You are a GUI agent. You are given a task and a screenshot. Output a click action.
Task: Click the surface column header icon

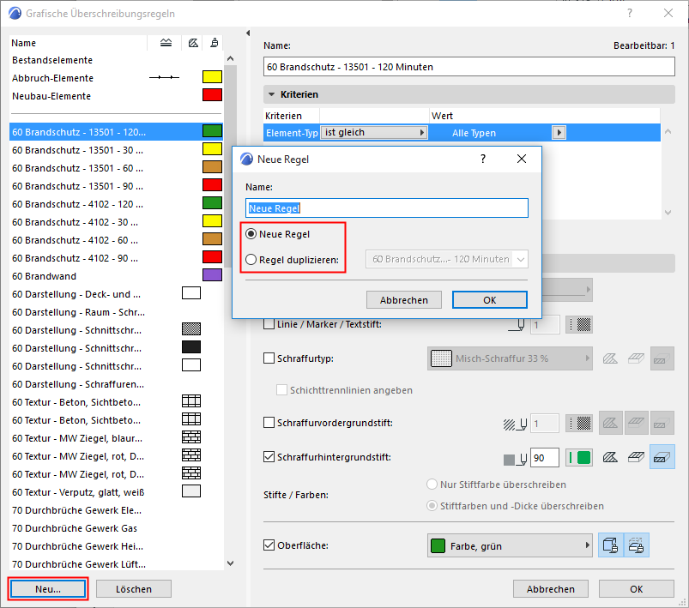[x=214, y=43]
